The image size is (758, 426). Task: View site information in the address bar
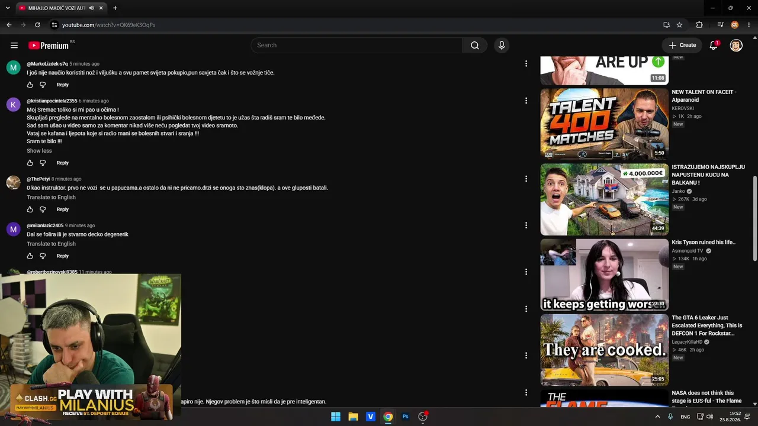coord(54,25)
